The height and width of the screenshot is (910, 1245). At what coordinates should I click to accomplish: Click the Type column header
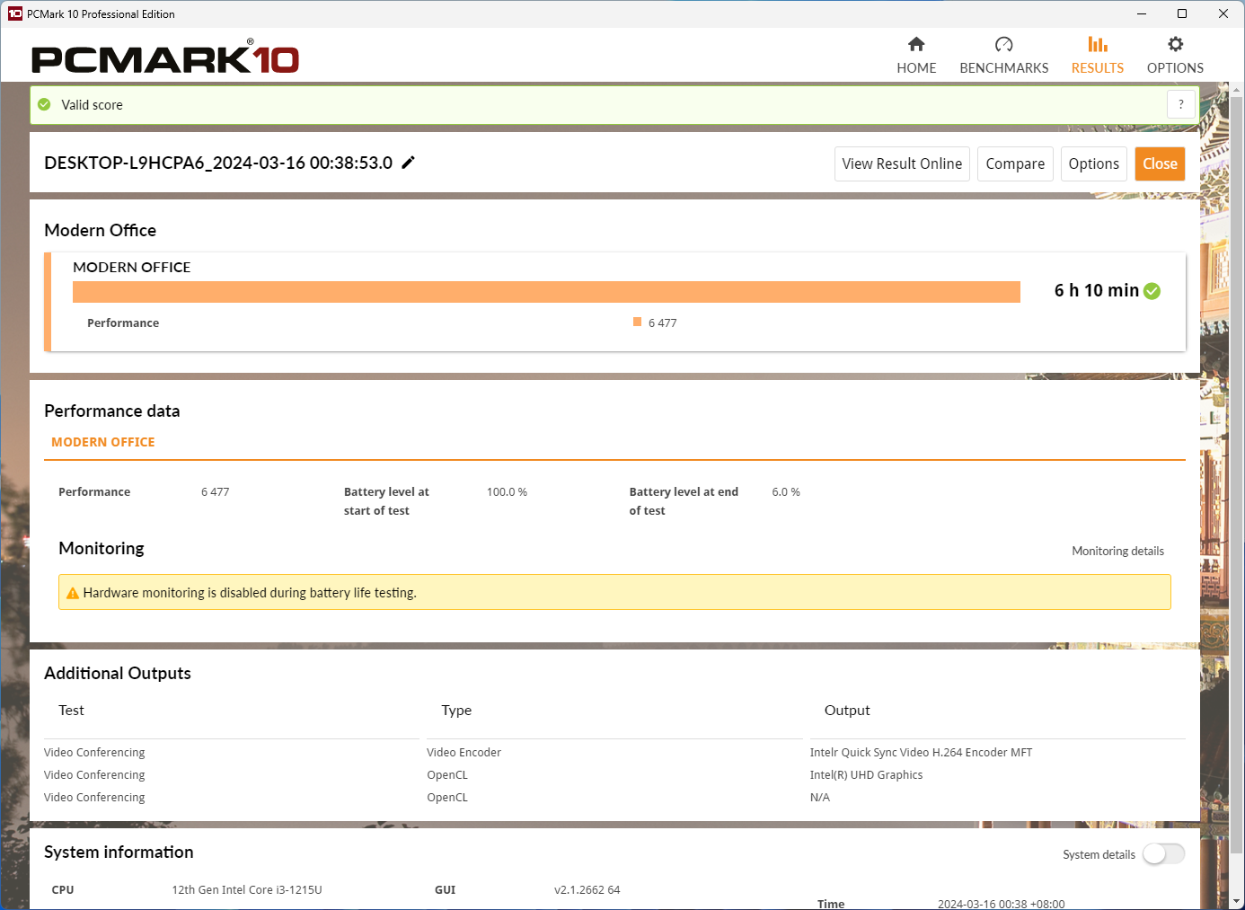[x=456, y=710]
